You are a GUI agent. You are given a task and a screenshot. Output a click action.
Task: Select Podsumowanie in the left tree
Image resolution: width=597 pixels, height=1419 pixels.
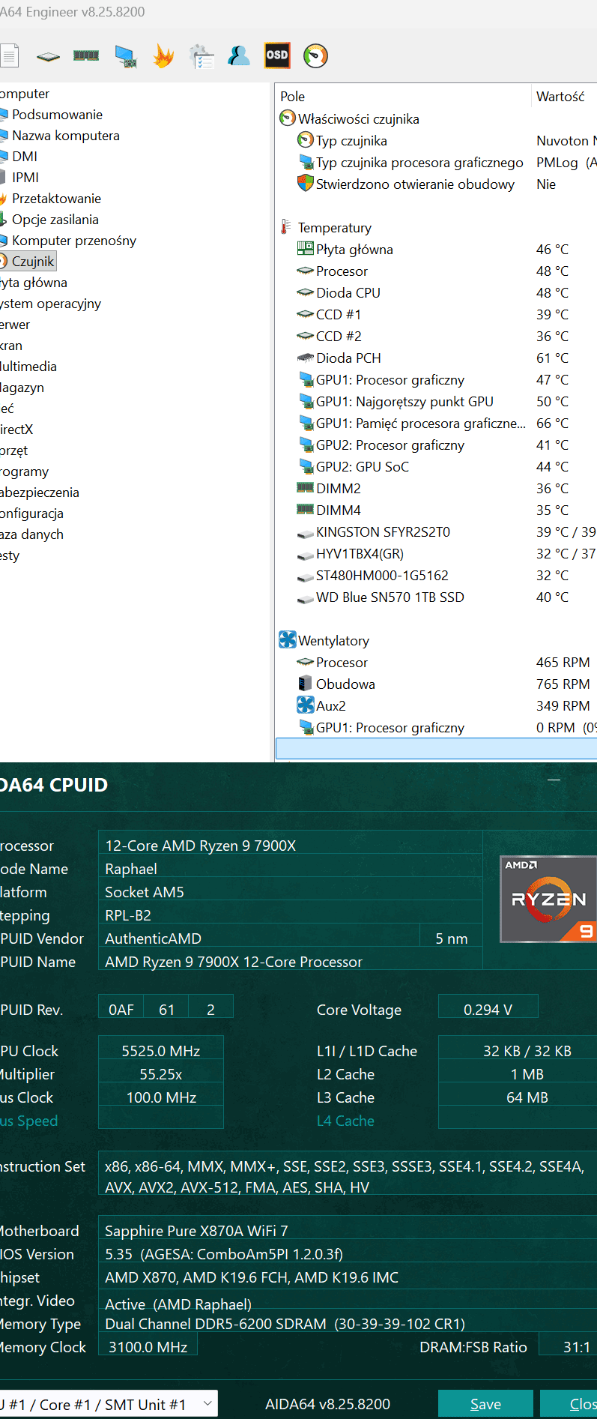click(57, 115)
